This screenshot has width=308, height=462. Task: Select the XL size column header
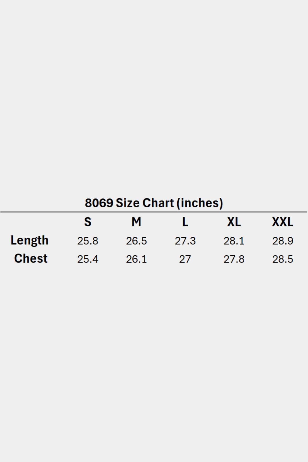coord(234,222)
